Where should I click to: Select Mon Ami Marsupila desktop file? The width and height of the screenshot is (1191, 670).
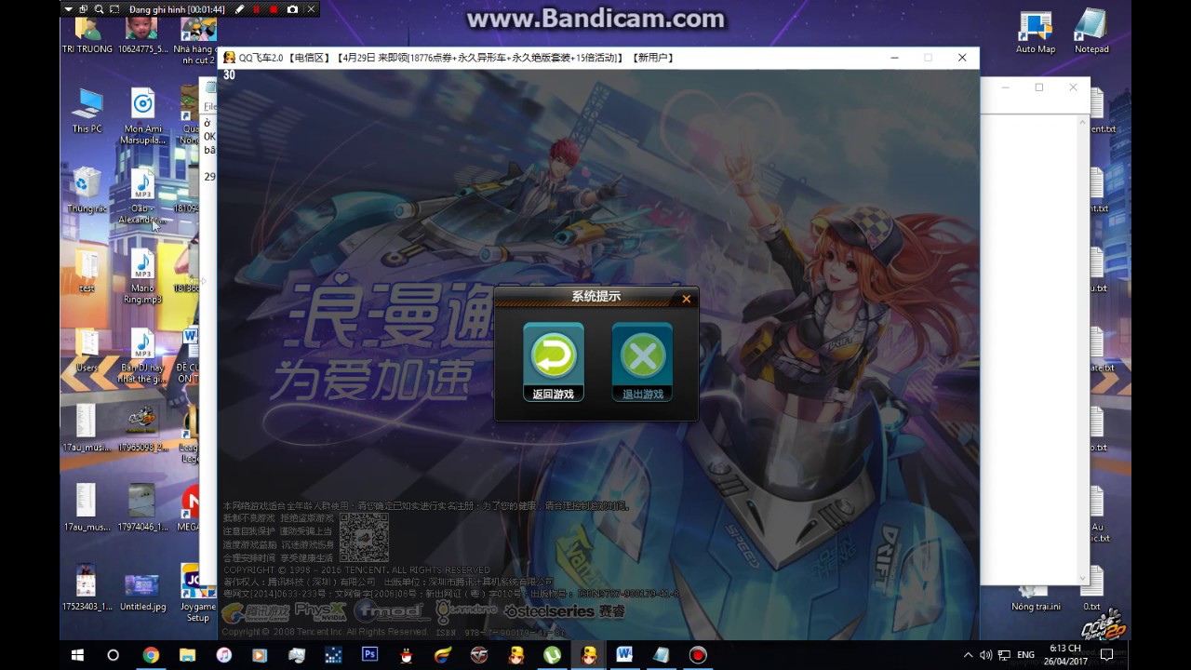click(142, 116)
